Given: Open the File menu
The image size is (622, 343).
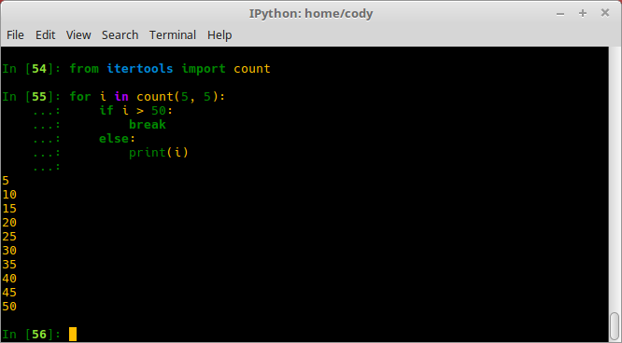Looking at the screenshot, I should (15, 35).
